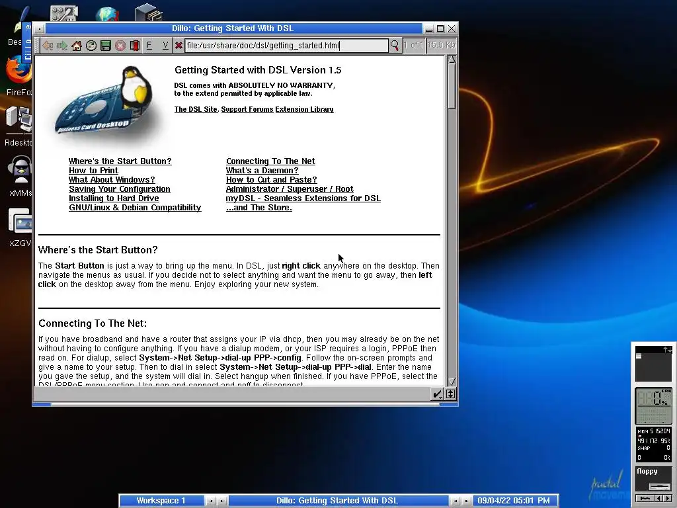The image size is (677, 508).
Task: Open GNU/Linux & Debian Compatibility link
Action: point(135,208)
